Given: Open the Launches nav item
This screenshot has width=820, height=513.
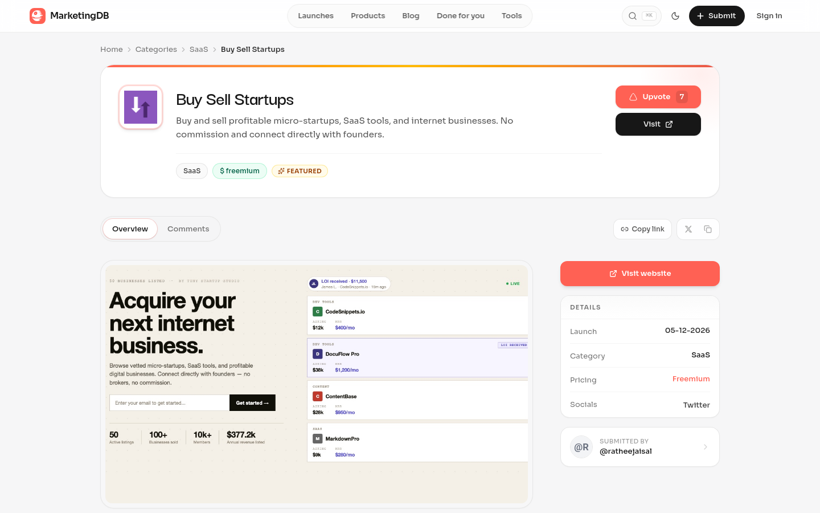Looking at the screenshot, I should 315,16.
